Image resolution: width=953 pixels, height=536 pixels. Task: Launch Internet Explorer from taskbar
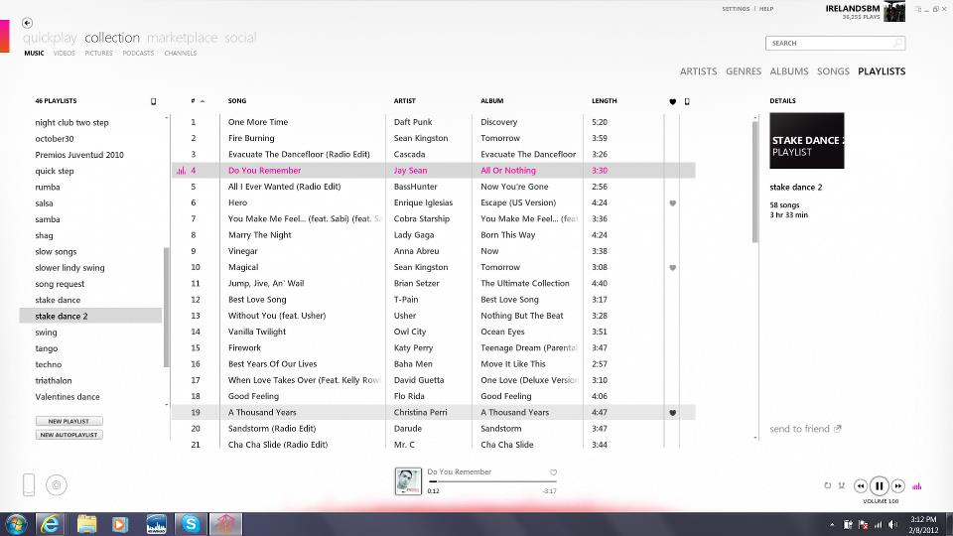[50, 524]
